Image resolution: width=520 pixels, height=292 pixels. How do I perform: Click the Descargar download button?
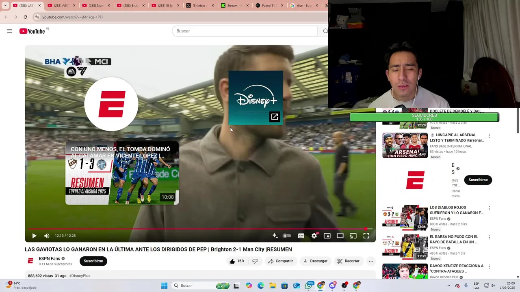click(x=315, y=261)
